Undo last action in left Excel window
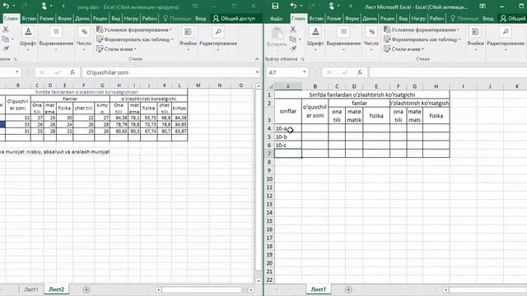Viewport: 527px width, 296px height. (x=6, y=6)
